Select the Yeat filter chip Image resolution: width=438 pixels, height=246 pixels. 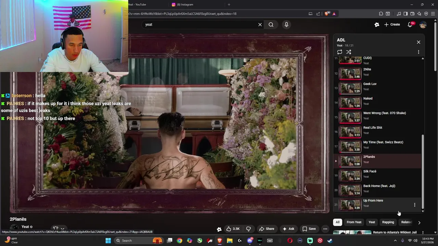[372, 222]
